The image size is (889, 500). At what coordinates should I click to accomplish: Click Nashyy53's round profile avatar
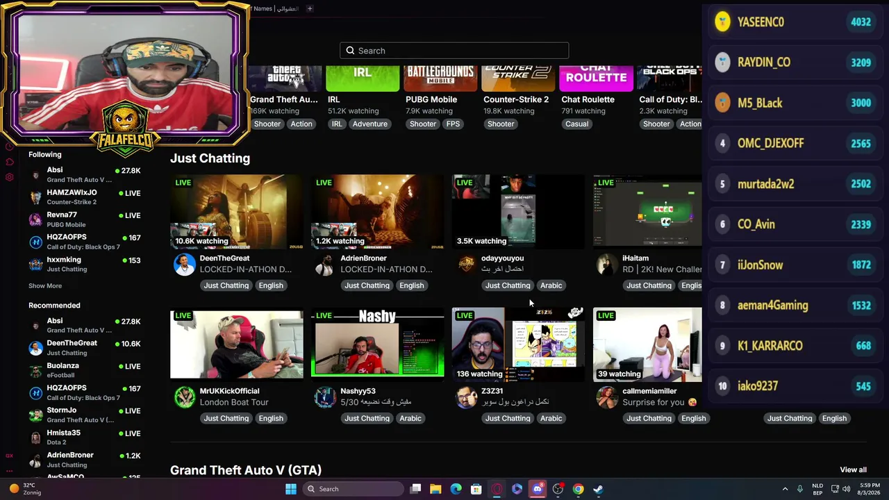(325, 397)
